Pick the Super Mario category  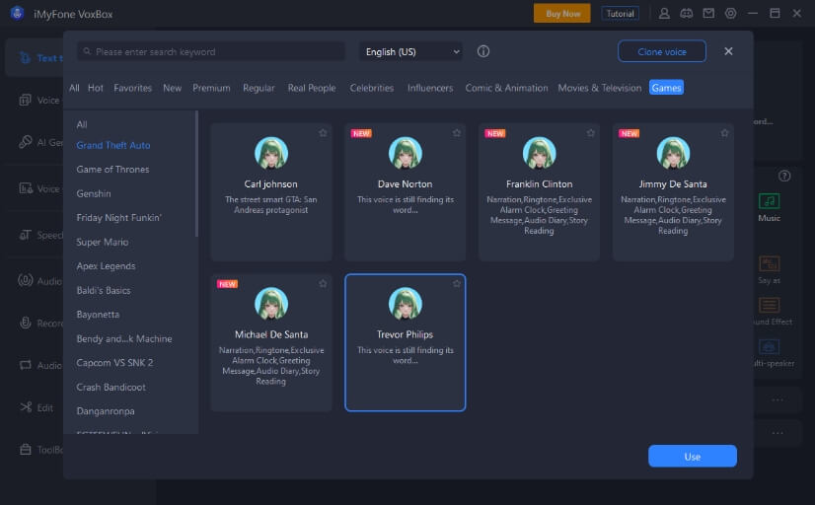click(103, 242)
